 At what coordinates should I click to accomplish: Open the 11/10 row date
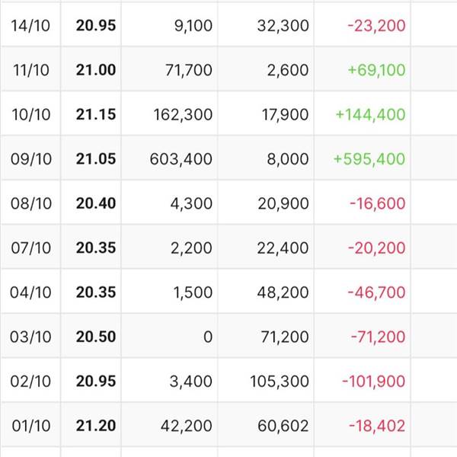pyautogui.click(x=31, y=70)
